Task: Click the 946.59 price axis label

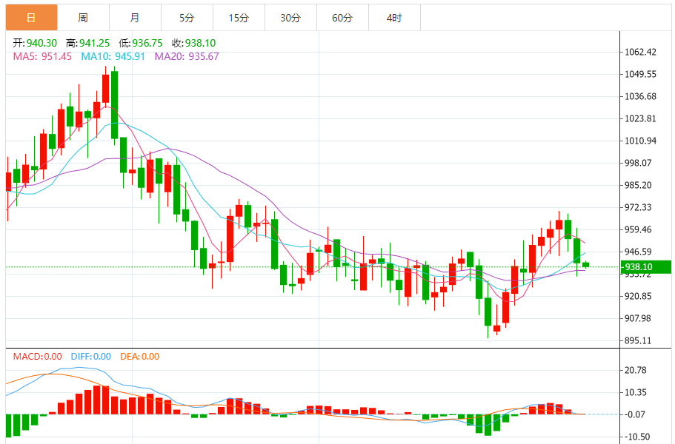Action: tap(638, 252)
